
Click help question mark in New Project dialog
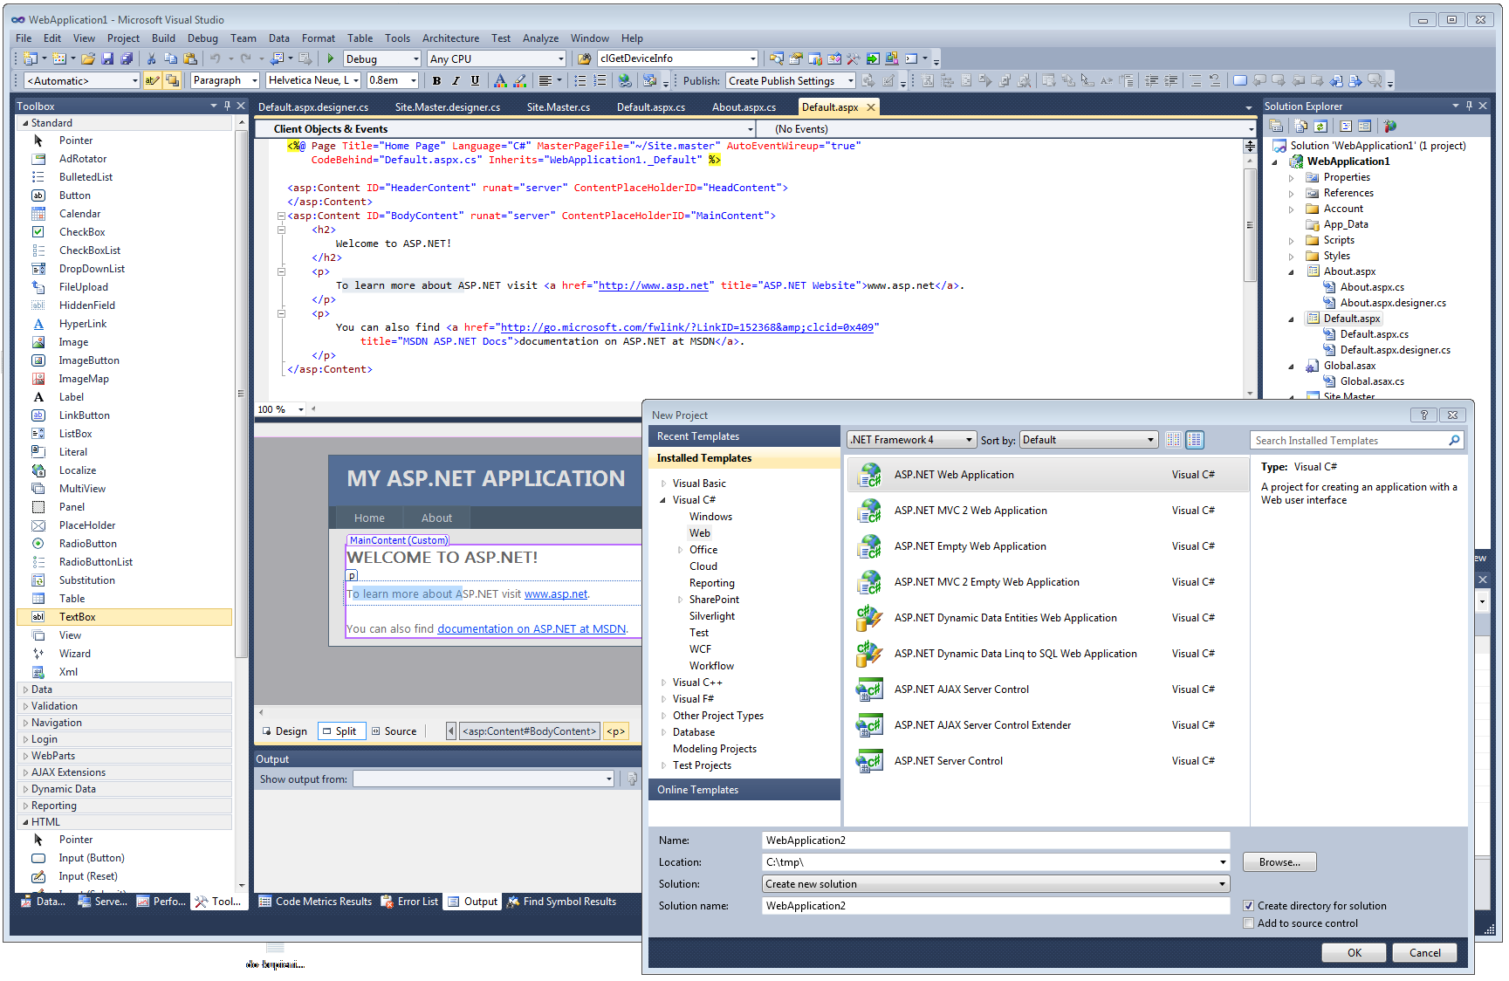click(x=1423, y=415)
